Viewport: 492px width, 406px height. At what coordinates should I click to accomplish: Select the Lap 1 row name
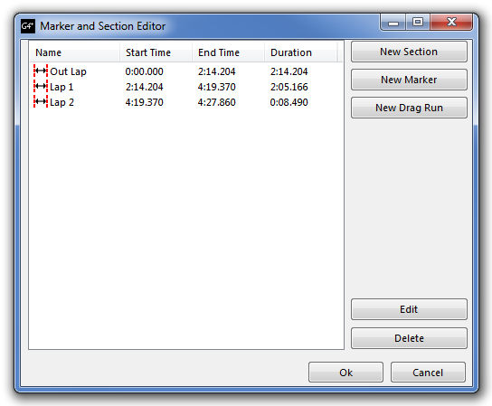point(61,87)
